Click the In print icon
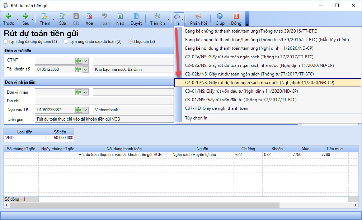 [177, 16]
